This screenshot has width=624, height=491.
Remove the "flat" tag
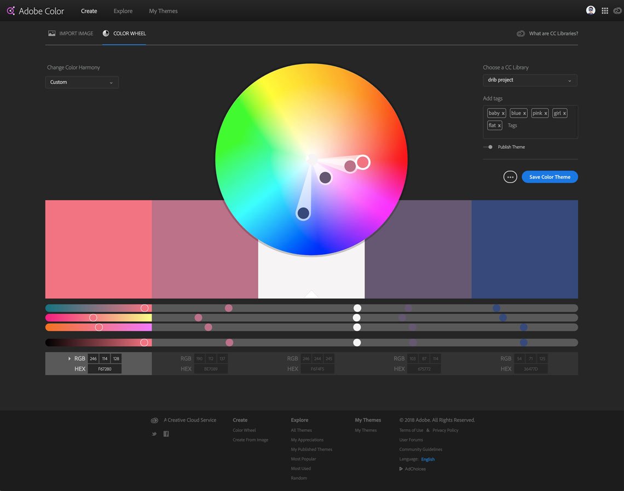[499, 126]
